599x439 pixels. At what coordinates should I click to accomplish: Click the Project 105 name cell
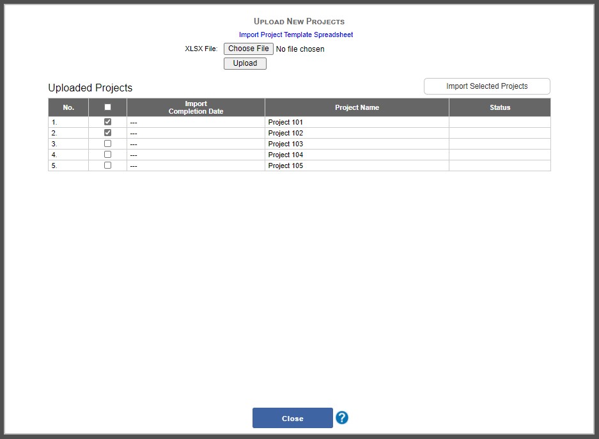click(285, 165)
